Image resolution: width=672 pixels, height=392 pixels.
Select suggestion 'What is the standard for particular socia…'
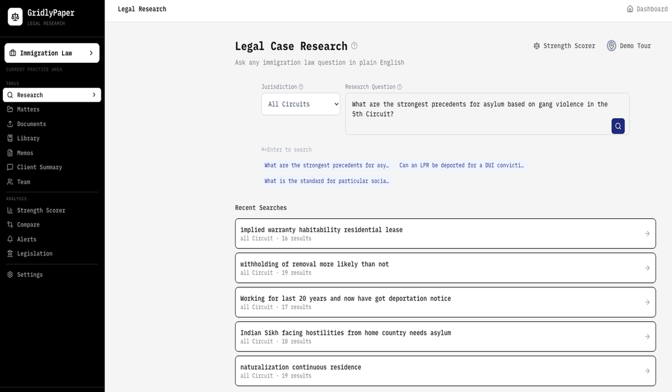327,181
